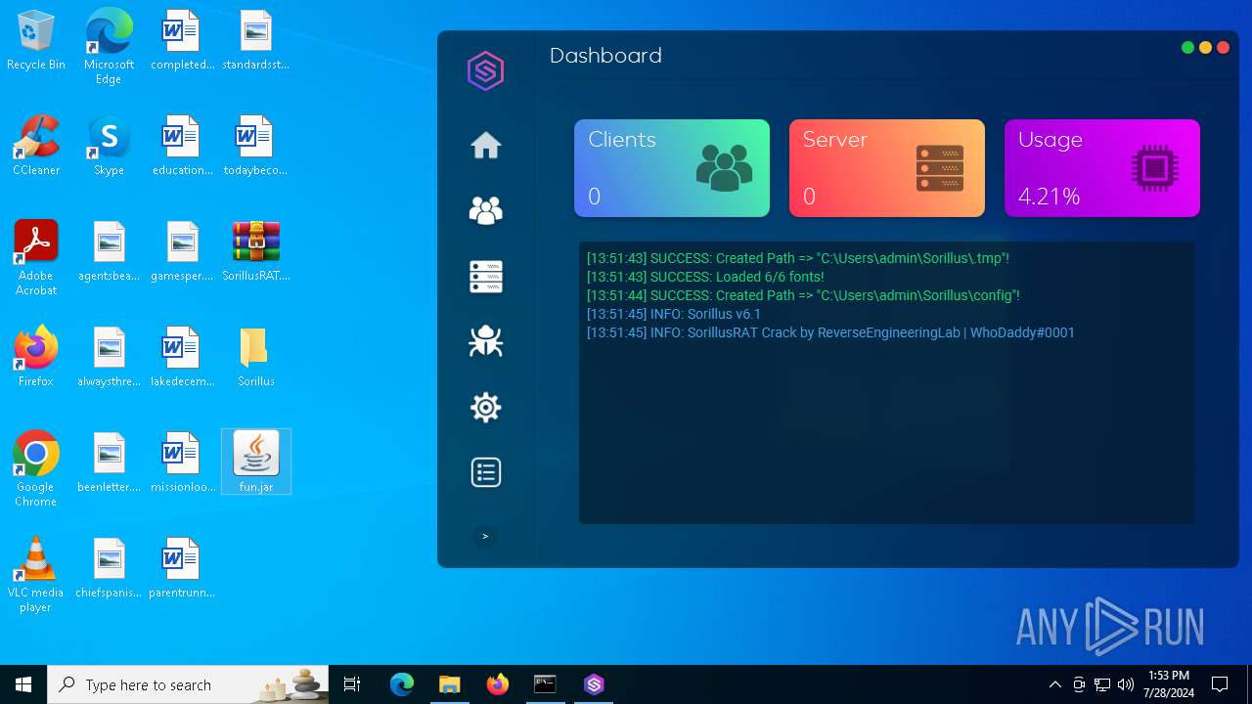This screenshot has height=704, width=1252.
Task: Open the taskbar clock and date
Action: [x=1168, y=684]
